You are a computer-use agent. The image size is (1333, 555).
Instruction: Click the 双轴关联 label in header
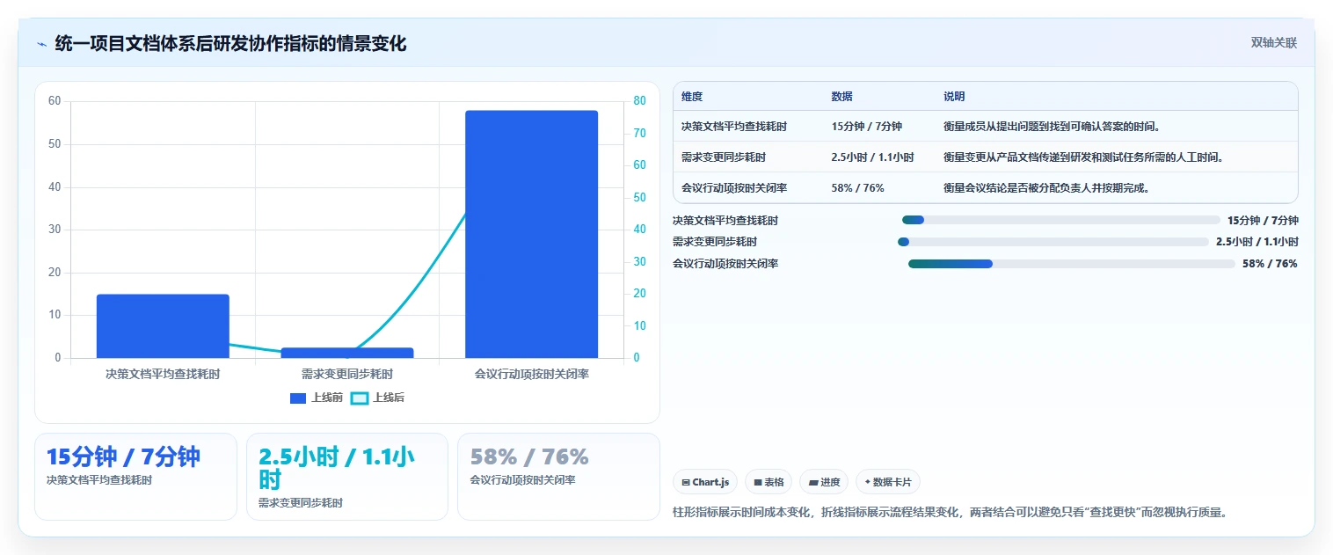point(1274,43)
